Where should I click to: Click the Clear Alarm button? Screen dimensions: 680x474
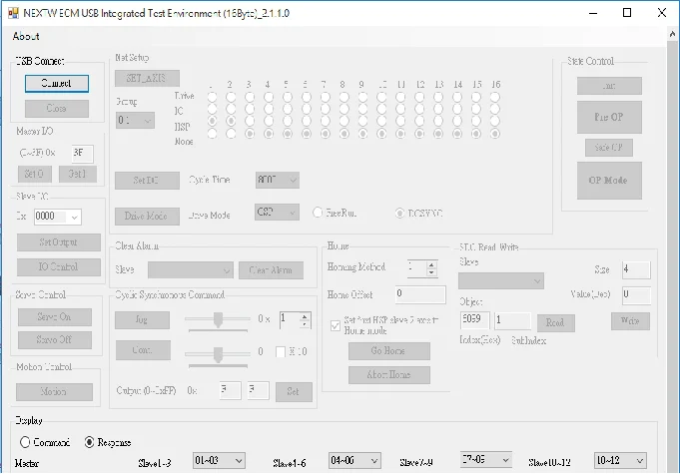point(271,270)
